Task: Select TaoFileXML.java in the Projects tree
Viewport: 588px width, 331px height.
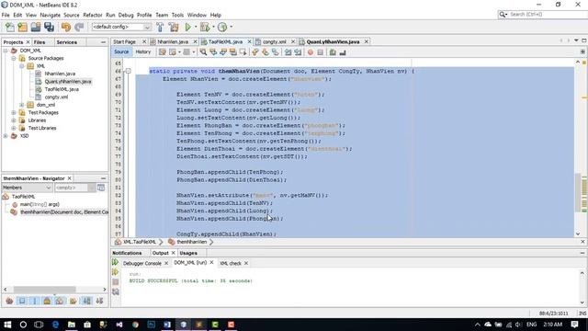Action: pyautogui.click(x=62, y=89)
